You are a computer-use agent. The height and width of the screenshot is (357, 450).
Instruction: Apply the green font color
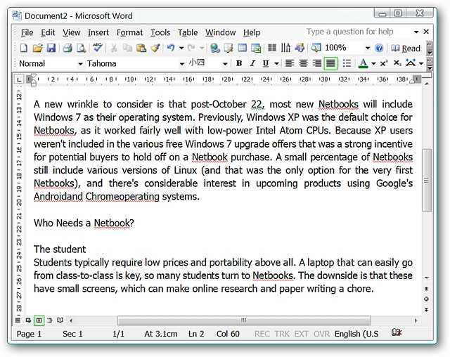click(x=364, y=63)
